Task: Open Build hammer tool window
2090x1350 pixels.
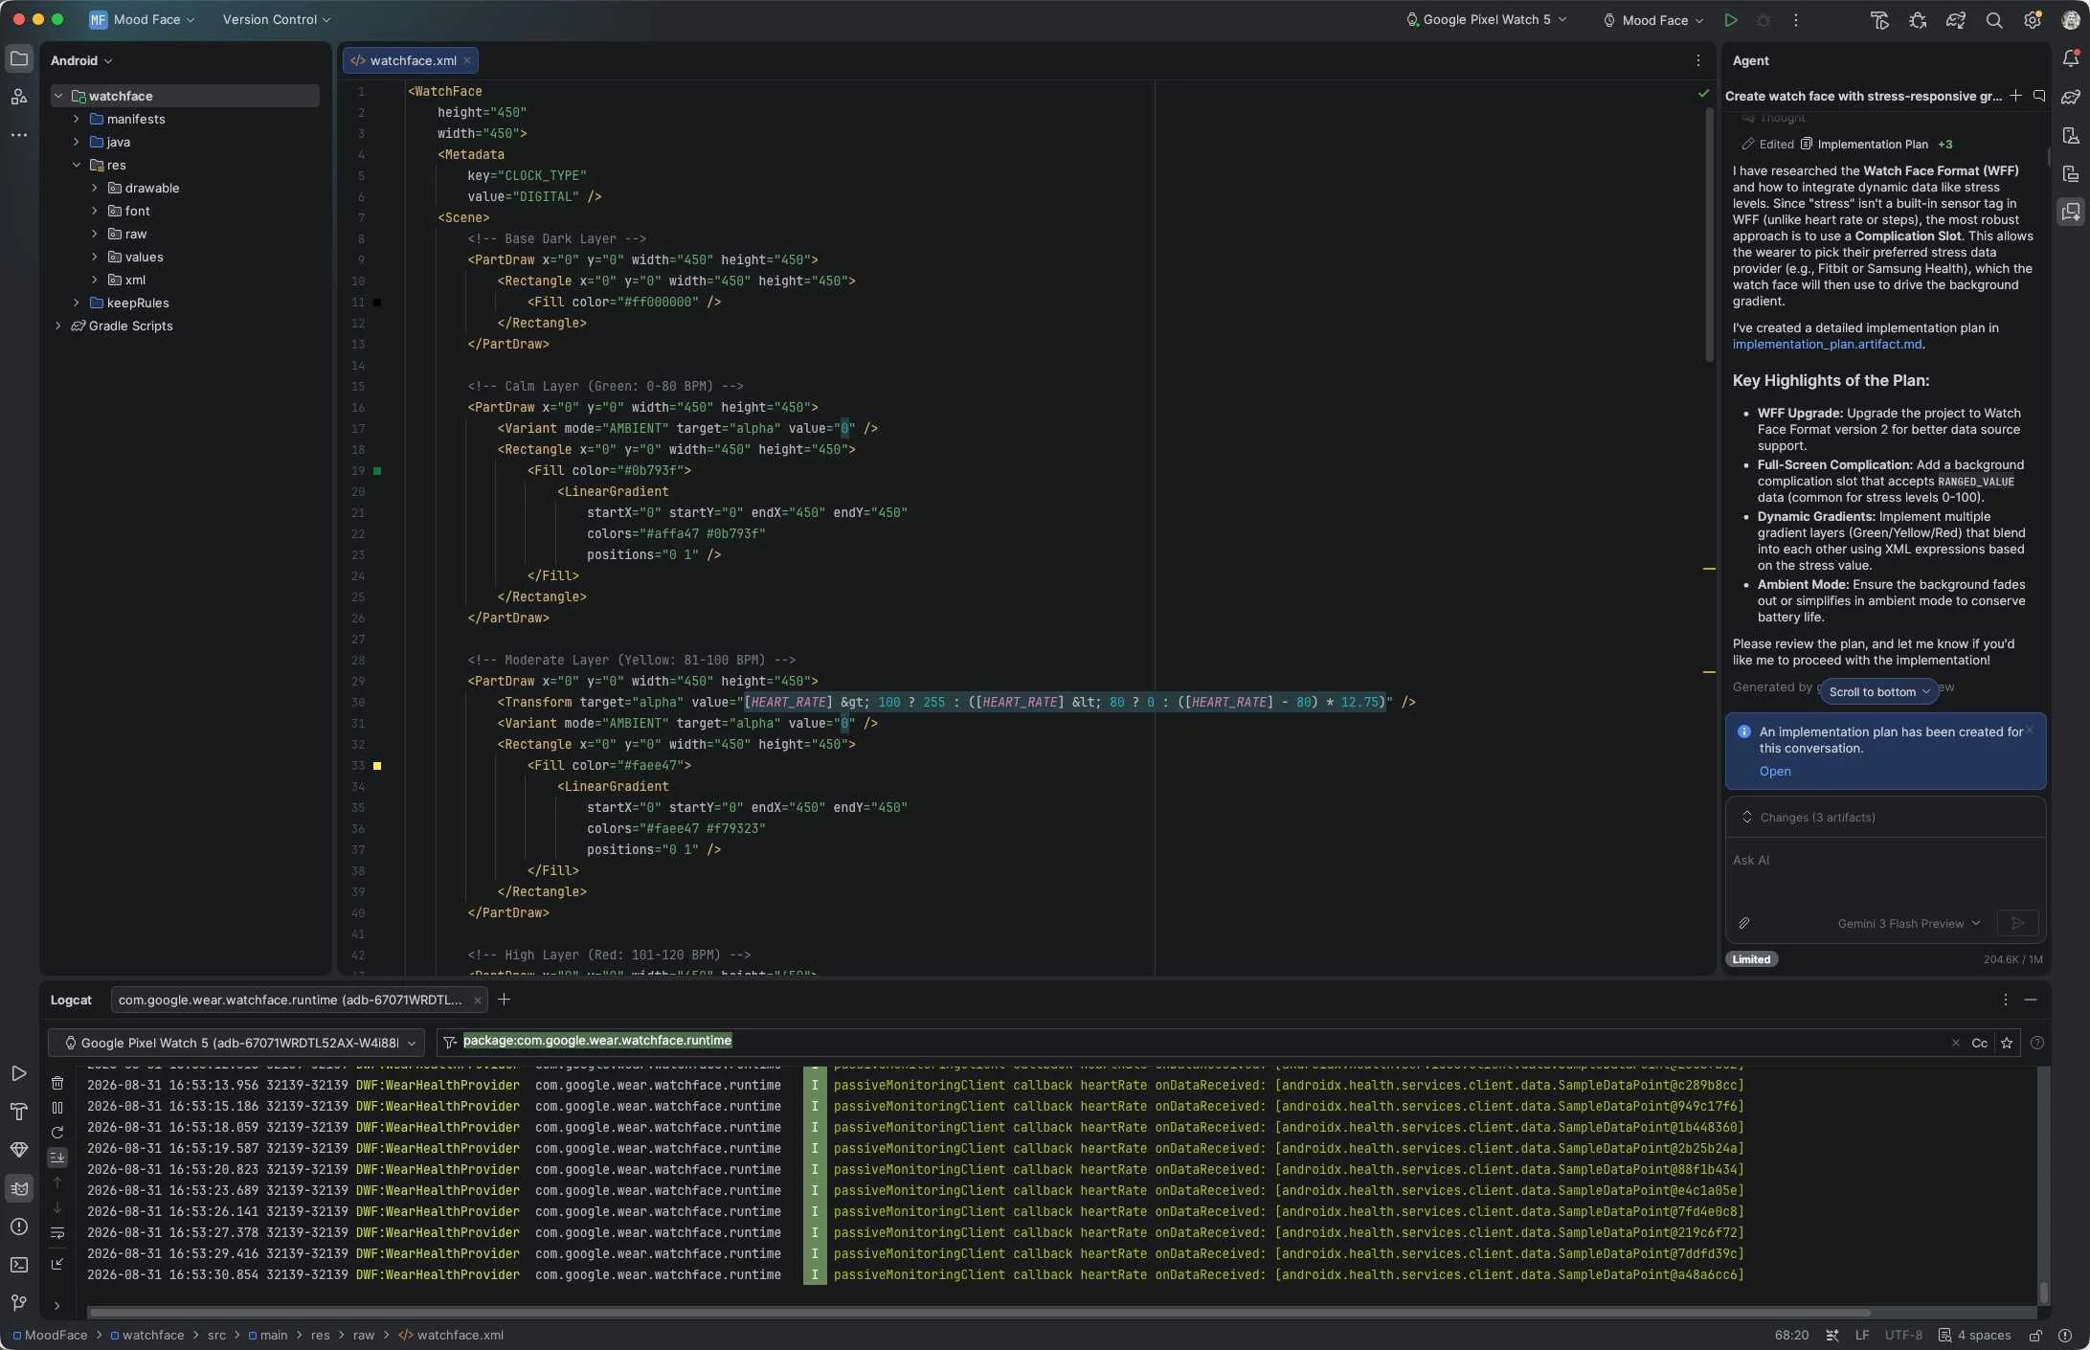Action: (x=18, y=1112)
